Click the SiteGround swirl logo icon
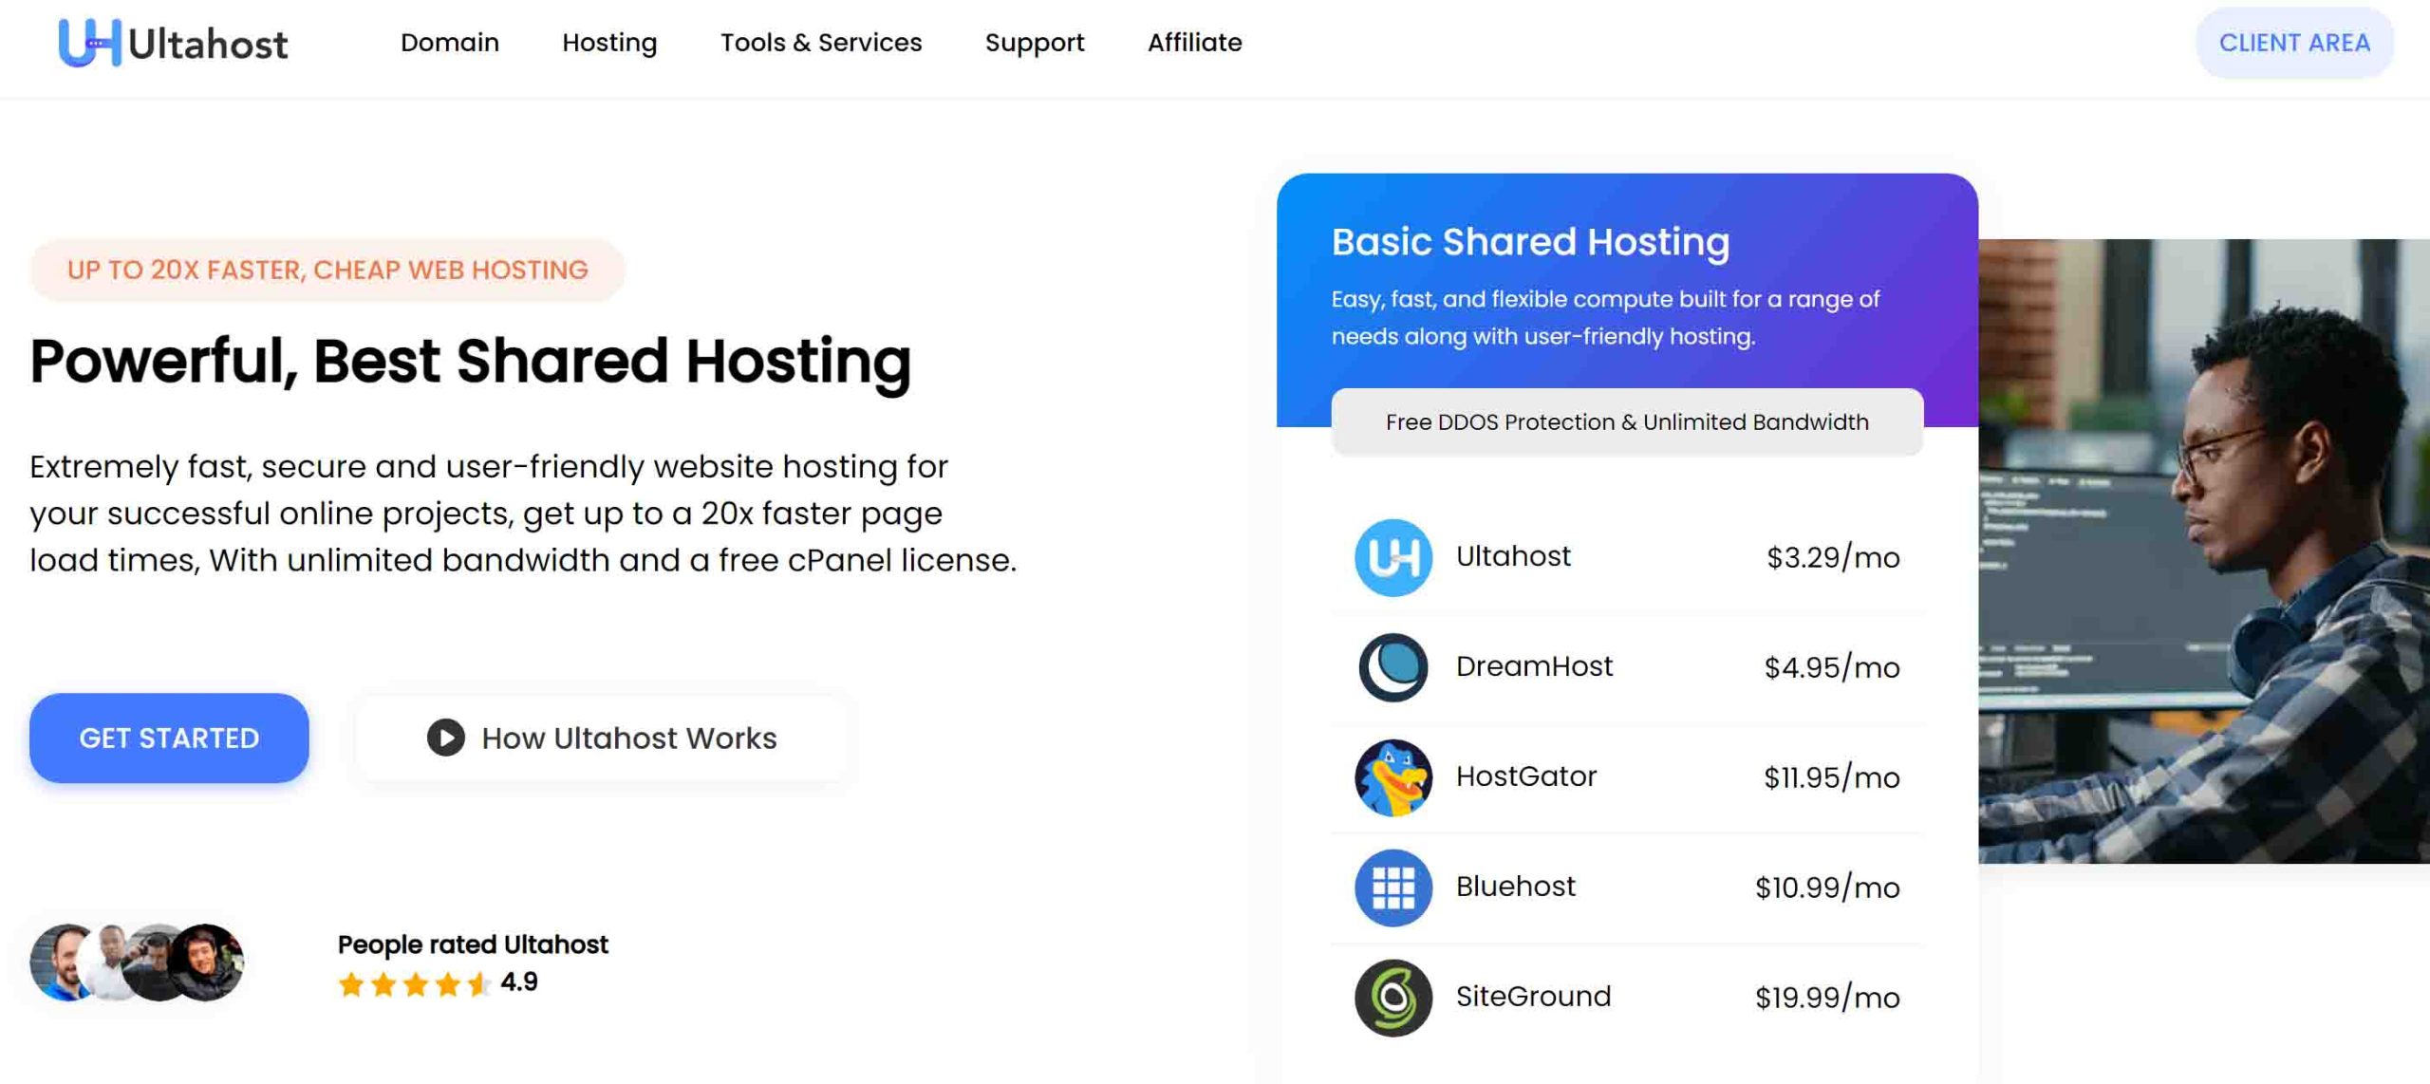The height and width of the screenshot is (1084, 2430). point(1393,998)
